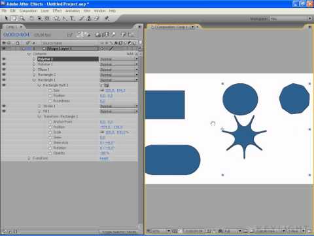Open the Effect menu
This screenshot has height=236, width=314.
(x=58, y=10)
